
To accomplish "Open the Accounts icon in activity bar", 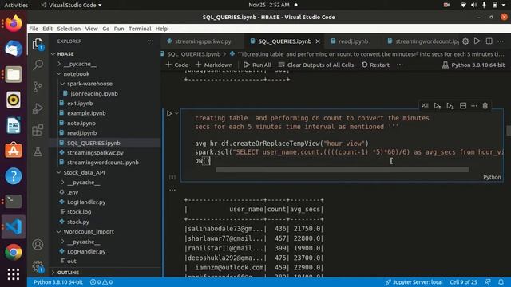I will coord(38,245).
